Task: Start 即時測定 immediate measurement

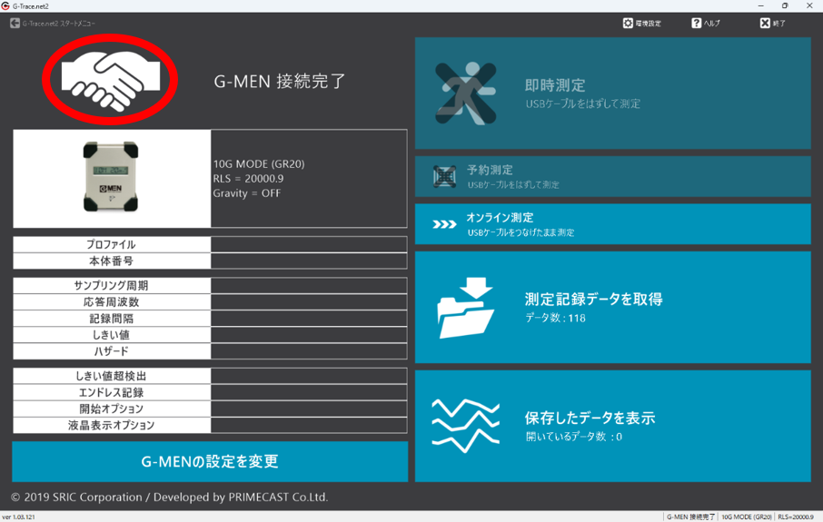Action: pyautogui.click(x=612, y=94)
